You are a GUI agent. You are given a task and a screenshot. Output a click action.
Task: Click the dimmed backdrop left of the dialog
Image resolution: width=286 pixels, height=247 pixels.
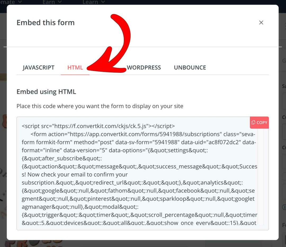[3, 132]
